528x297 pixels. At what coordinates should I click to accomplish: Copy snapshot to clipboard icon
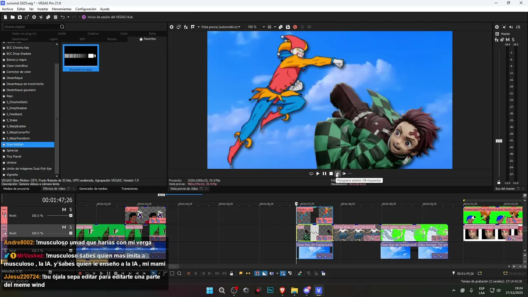[x=280, y=27]
